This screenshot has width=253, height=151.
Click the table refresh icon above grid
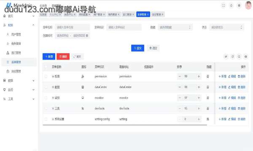click(x=232, y=57)
